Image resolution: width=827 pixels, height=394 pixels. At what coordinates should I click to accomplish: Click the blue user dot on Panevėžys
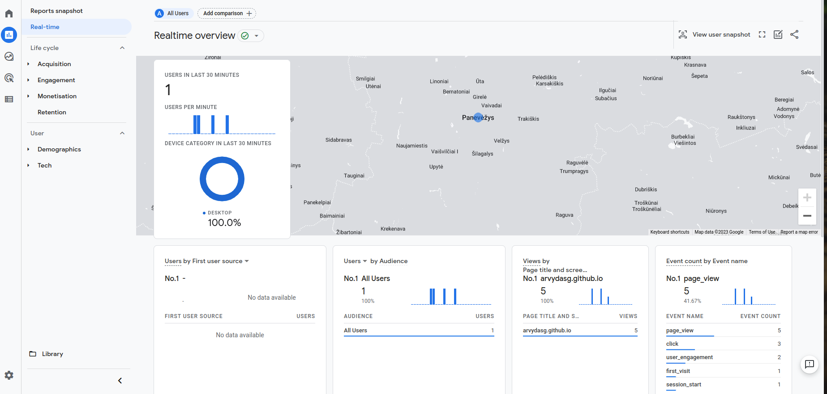(x=478, y=117)
